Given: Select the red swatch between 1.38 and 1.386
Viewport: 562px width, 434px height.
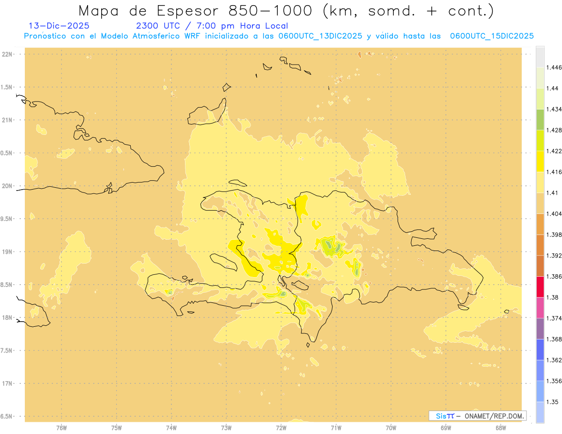Looking at the screenshot, I should coord(540,287).
